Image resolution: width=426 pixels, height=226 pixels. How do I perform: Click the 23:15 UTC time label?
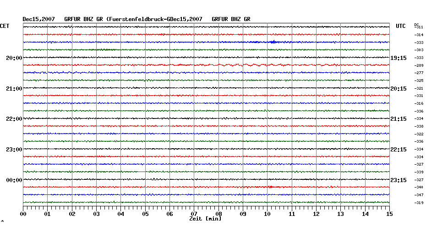[399, 180]
